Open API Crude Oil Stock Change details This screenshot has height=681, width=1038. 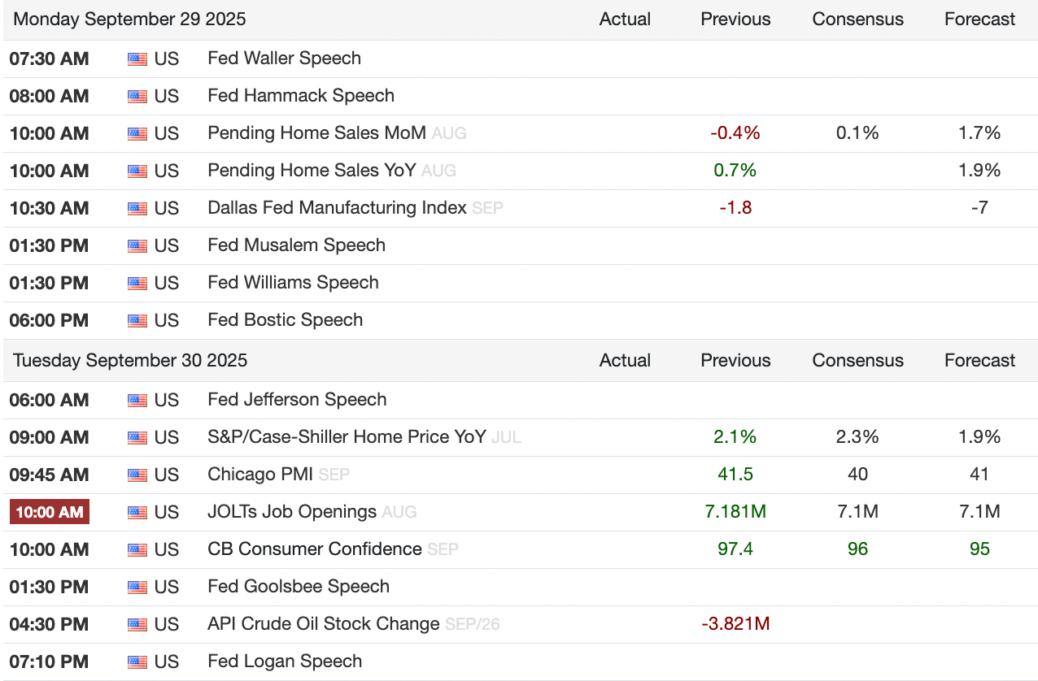[x=323, y=624]
